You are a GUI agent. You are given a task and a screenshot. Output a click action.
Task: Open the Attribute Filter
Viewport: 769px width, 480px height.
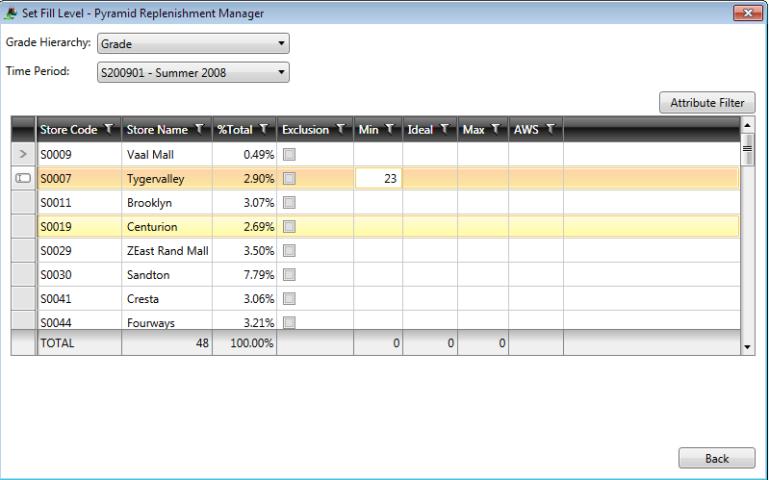[x=707, y=103]
